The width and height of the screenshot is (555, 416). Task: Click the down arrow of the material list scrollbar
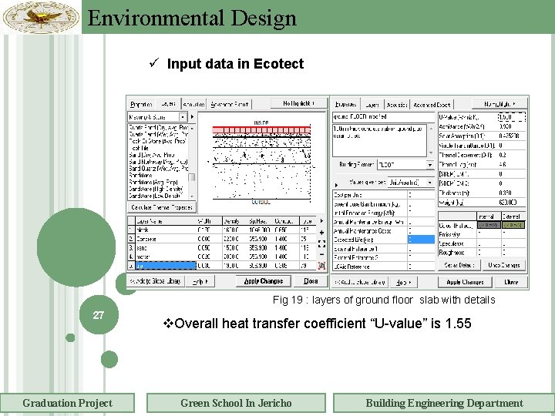192,196
